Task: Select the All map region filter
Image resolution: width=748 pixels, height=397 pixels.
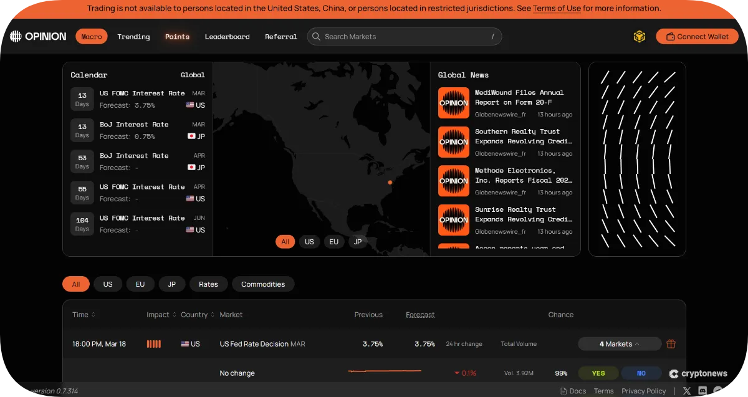Action: tap(285, 242)
